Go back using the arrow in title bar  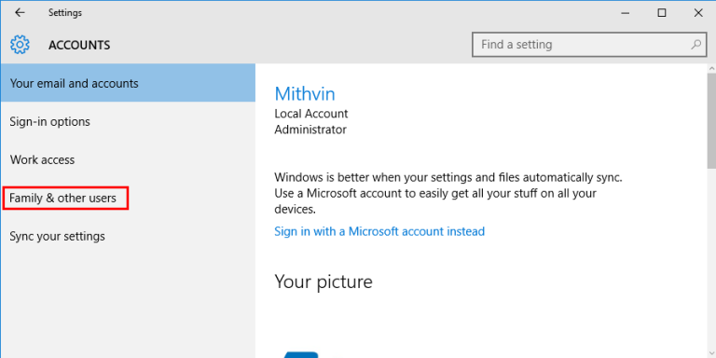[20, 13]
